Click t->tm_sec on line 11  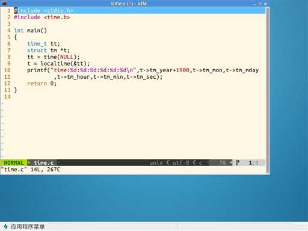[x=141, y=77]
